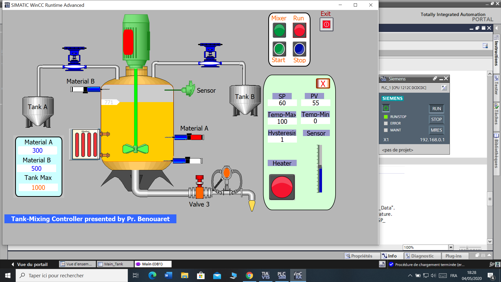The image size is (501, 282).
Task: Click the green Mixer indicator lamp
Action: [279, 30]
